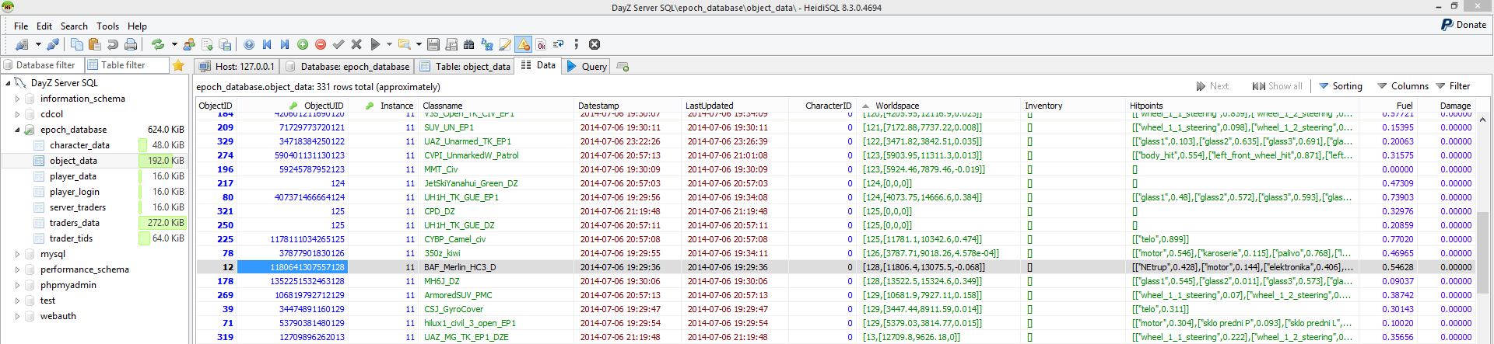Click the print icon
Screen dimensions: 1494x344
131,44
